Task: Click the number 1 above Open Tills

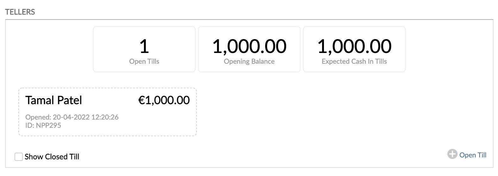Action: tap(144, 46)
